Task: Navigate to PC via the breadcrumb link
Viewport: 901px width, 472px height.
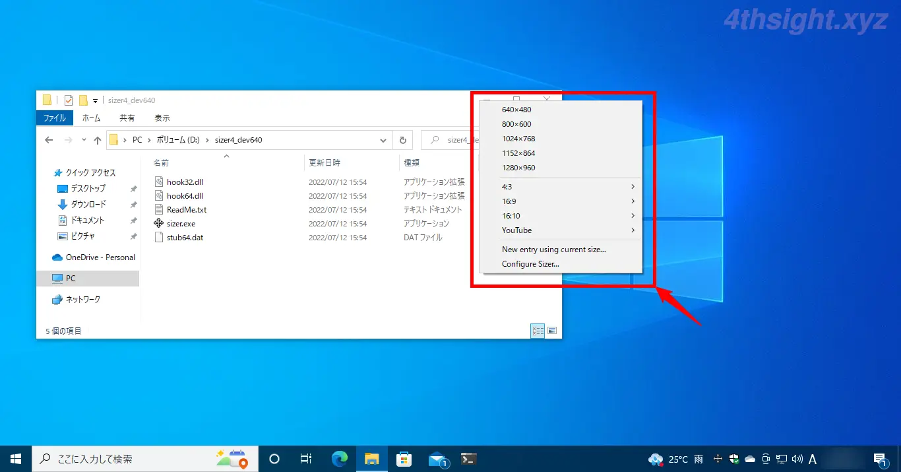Action: point(137,139)
